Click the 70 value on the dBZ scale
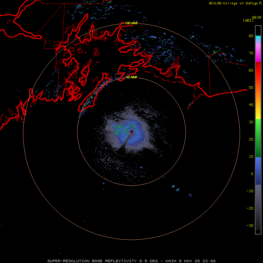263x263 pixels. [251, 53]
